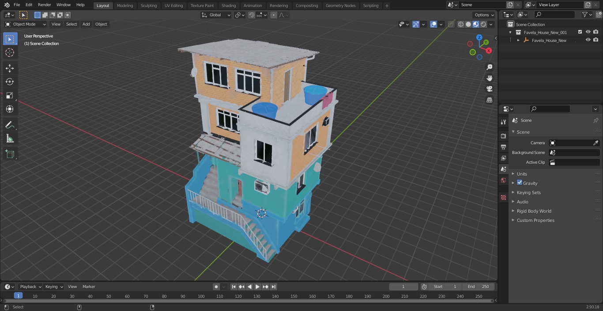
Task: Open the Render menu
Action: 44,5
